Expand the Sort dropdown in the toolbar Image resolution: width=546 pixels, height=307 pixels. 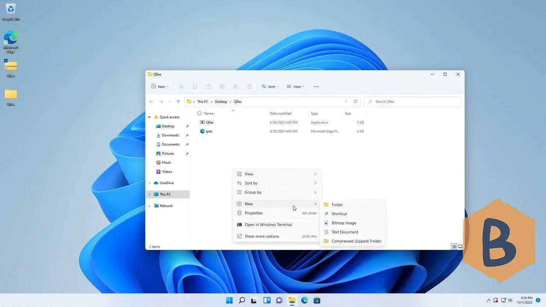coord(270,87)
